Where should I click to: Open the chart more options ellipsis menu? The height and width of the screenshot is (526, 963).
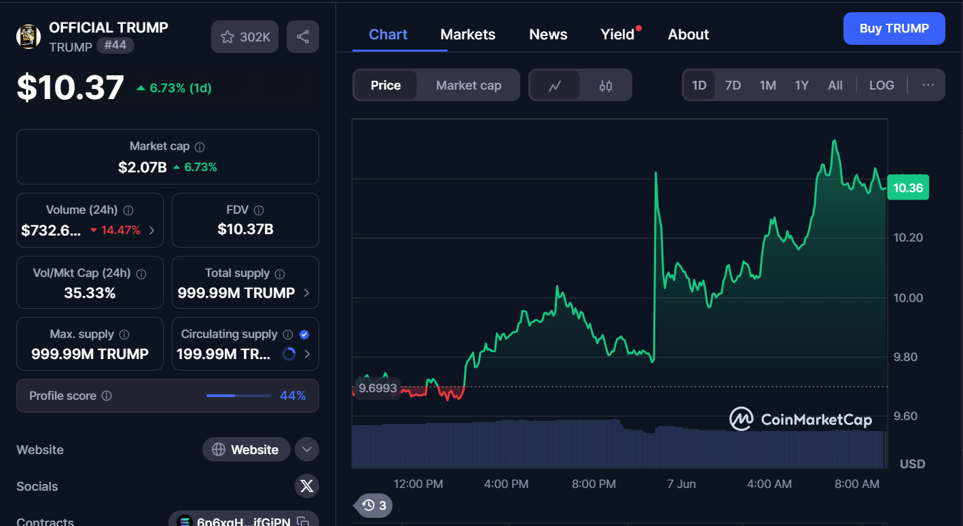point(928,86)
